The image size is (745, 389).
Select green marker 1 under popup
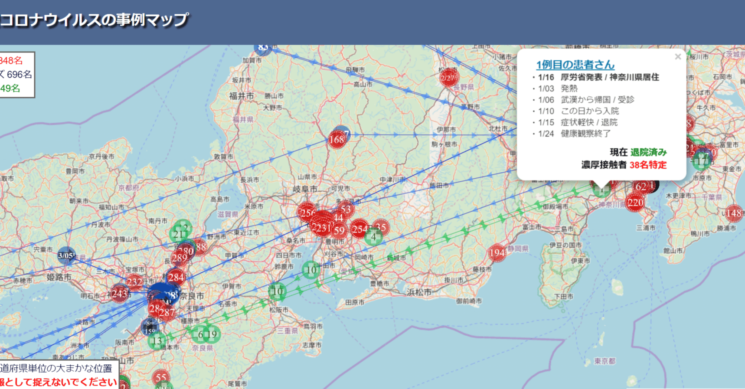[x=601, y=190]
